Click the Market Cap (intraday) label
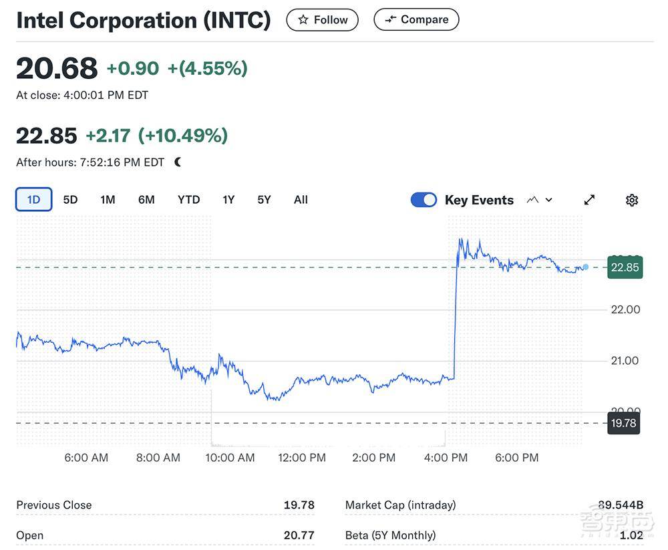Screen dimensions: 668x550 pyautogui.click(x=400, y=505)
